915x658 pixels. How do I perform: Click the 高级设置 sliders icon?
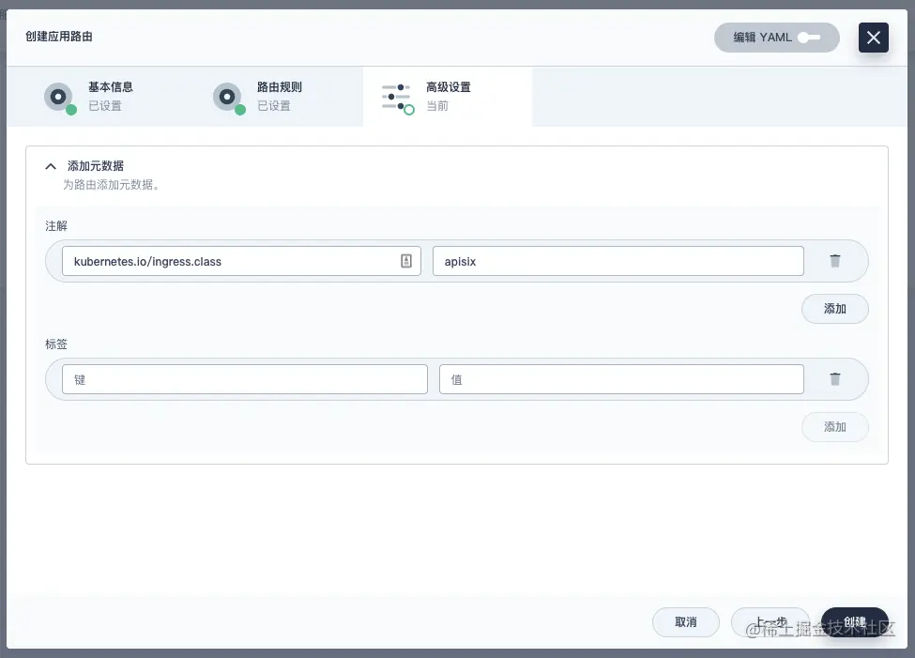point(397,98)
